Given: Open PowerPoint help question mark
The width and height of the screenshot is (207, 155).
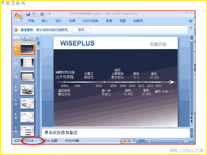Looking at the screenshot, I should pos(191,21).
